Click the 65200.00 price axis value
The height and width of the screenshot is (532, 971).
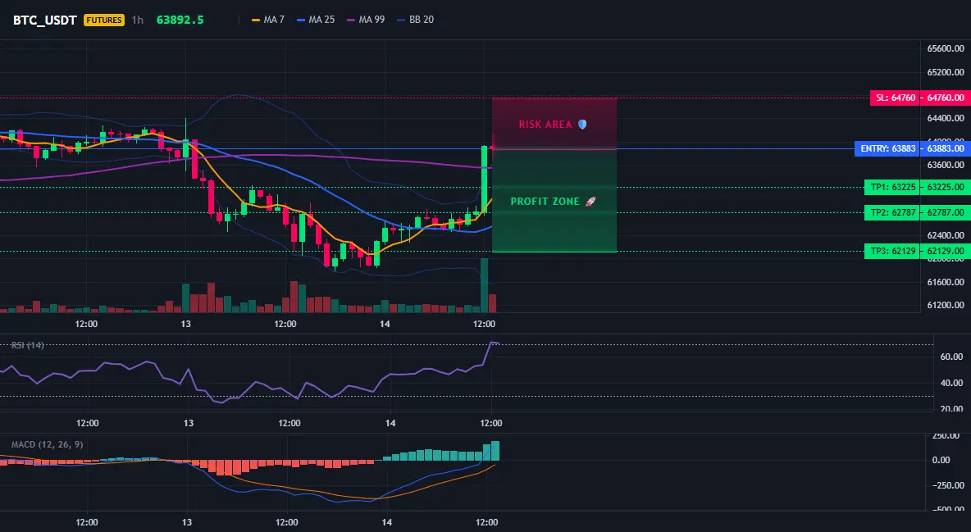click(x=946, y=72)
